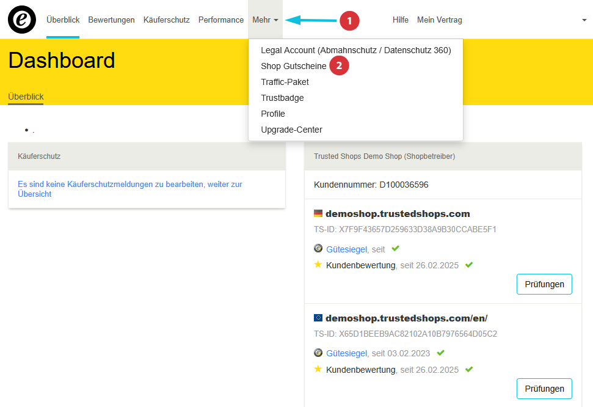Click the demoshop.trustedshops.com/en/ shop name
Image resolution: width=593 pixels, height=407 pixels.
point(407,318)
